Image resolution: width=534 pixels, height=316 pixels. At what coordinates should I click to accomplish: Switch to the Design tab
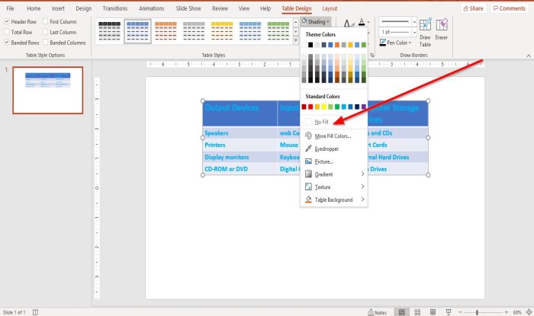[83, 8]
